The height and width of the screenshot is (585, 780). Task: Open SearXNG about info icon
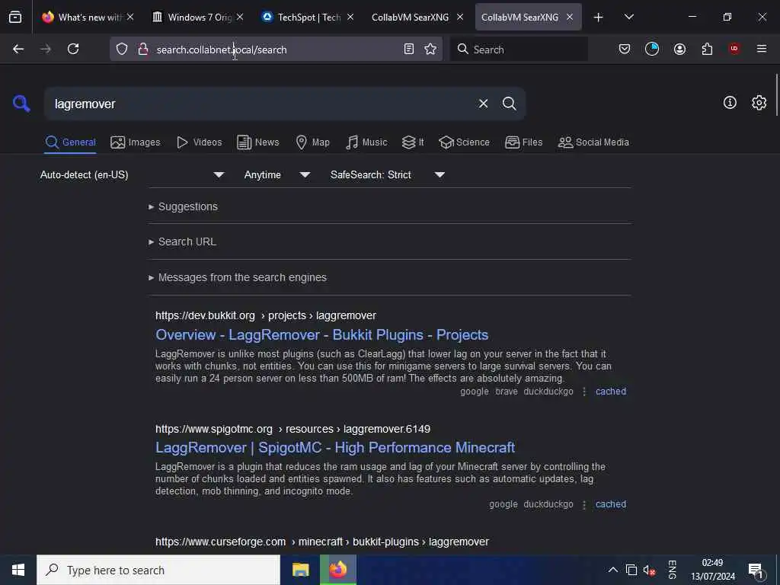(x=730, y=103)
